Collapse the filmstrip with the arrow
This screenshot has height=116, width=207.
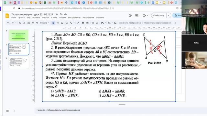tap(14, 111)
